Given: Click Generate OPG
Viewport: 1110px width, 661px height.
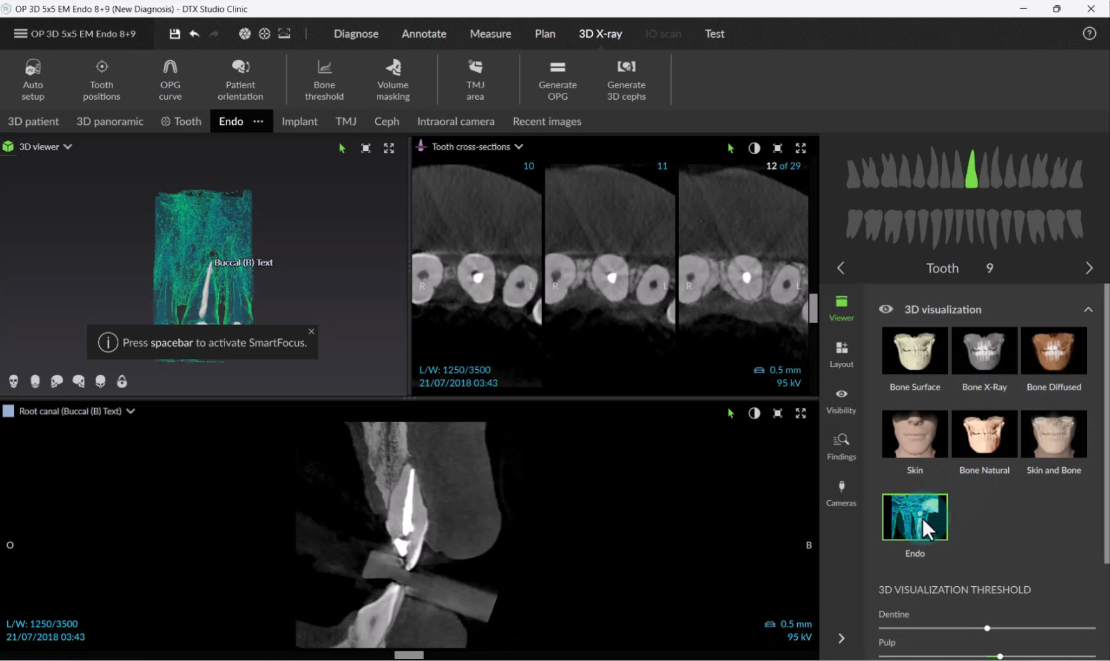Looking at the screenshot, I should click(x=557, y=79).
